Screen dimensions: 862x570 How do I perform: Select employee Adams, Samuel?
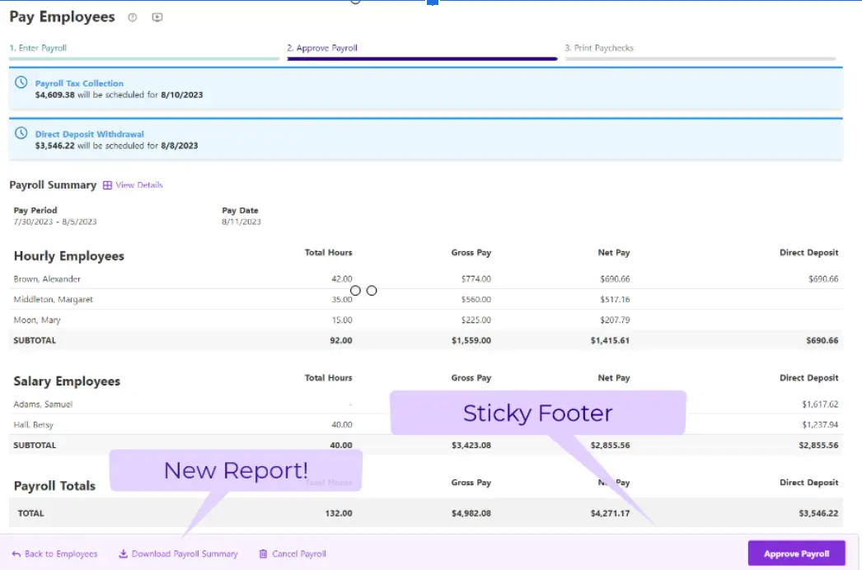tap(43, 404)
